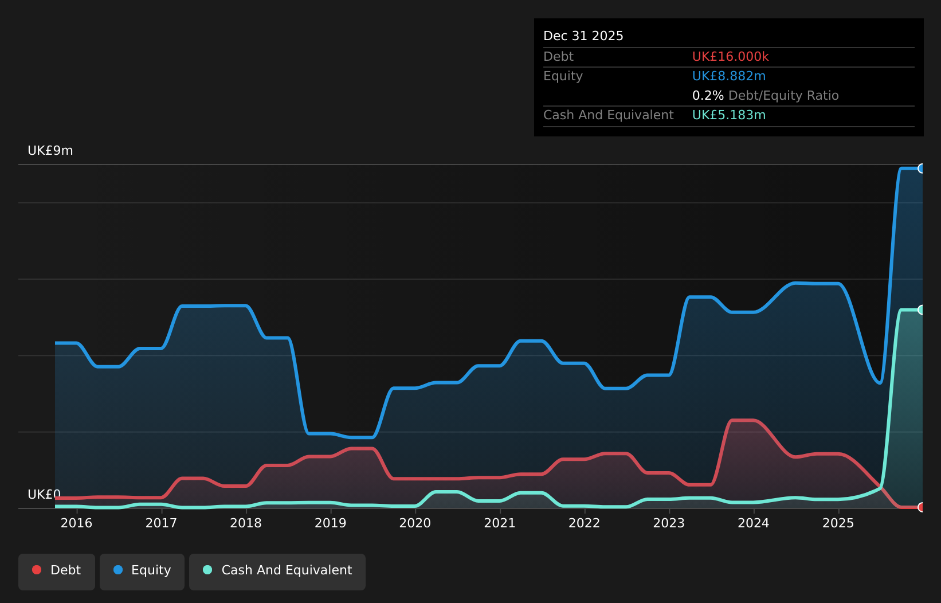Click the 2017 x-axis label

point(161,523)
